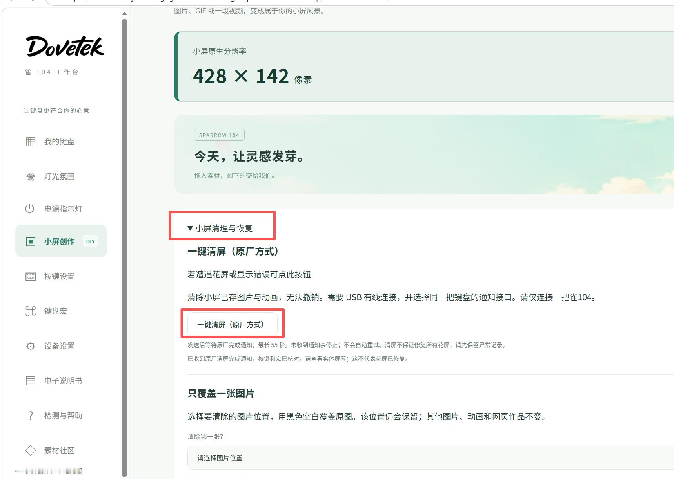Click the device settings gear icon
674x479 pixels.
click(31, 346)
